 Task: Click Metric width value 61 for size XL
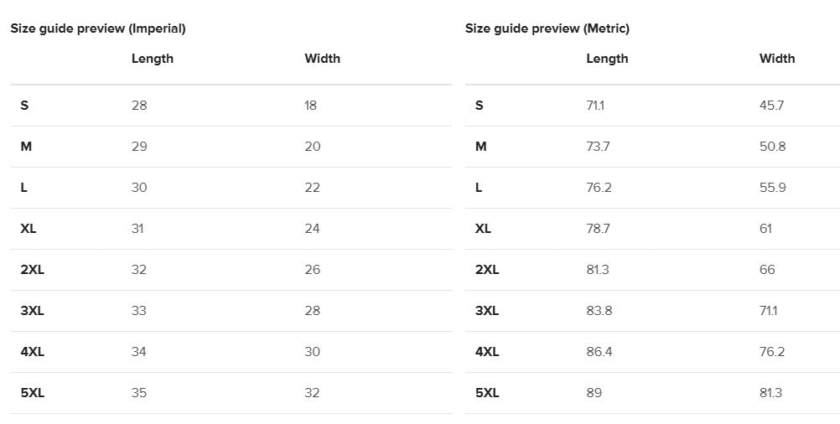click(765, 229)
